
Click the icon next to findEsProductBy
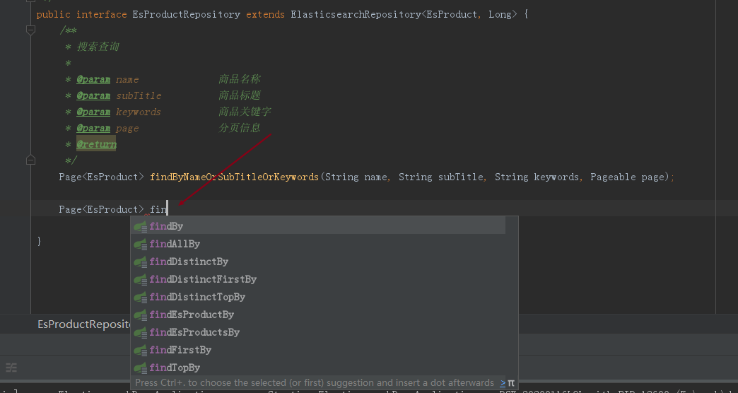[140, 315]
